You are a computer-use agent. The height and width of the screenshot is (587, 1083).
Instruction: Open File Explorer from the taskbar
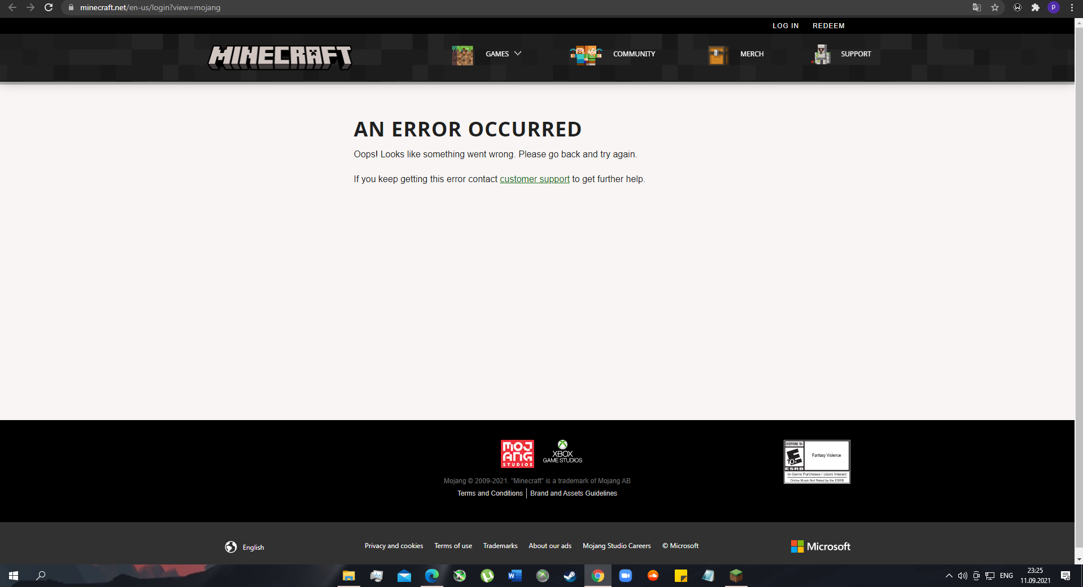tap(349, 576)
